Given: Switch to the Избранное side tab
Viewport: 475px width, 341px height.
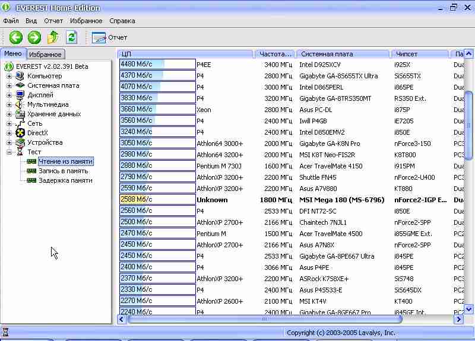Looking at the screenshot, I should coord(45,55).
